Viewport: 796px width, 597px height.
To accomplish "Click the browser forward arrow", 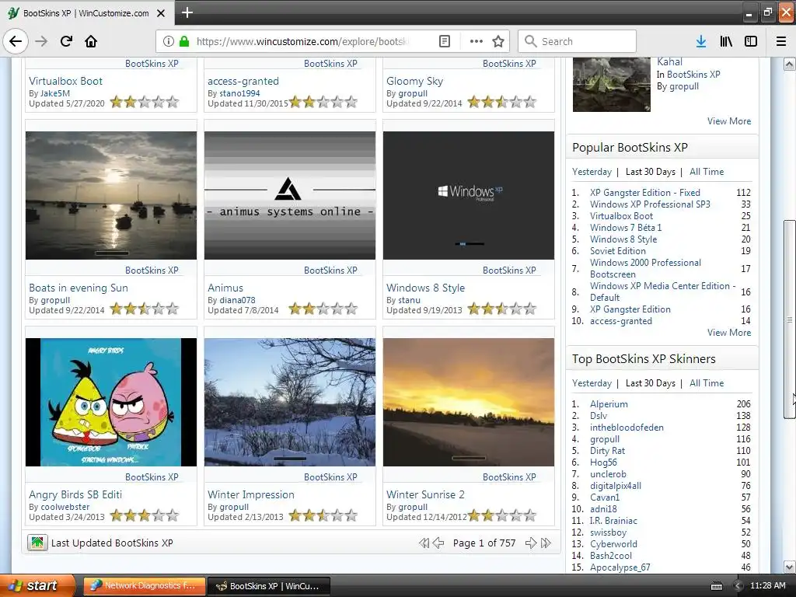I will point(41,41).
